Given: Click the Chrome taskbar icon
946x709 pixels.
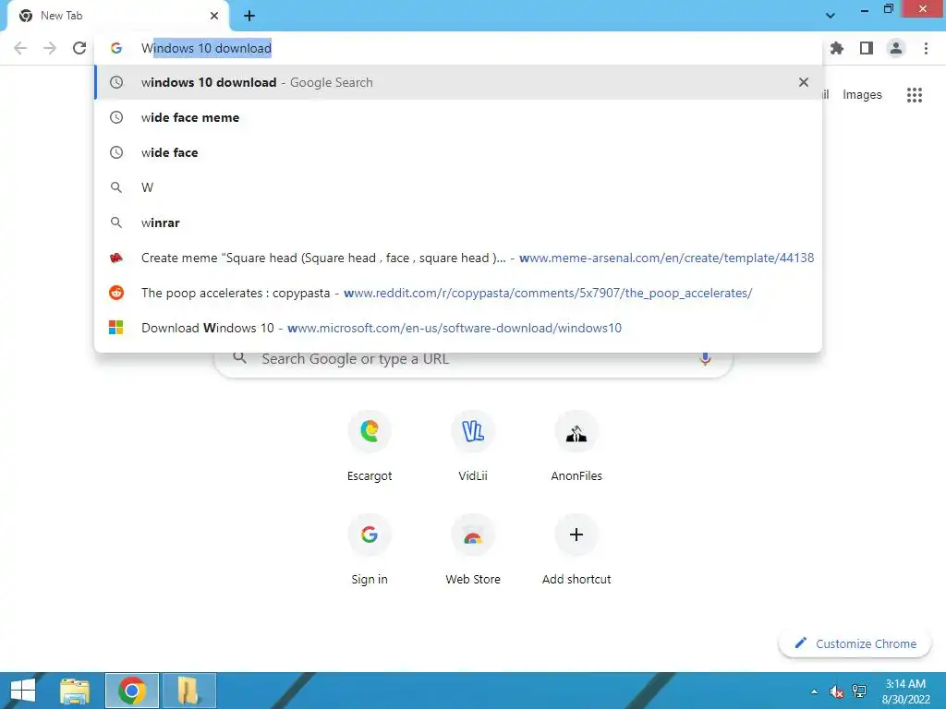Looking at the screenshot, I should coord(132,691).
